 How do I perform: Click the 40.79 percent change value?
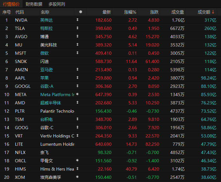click(131, 169)
